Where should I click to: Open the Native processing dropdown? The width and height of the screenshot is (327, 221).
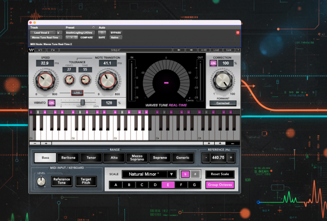click(x=115, y=38)
